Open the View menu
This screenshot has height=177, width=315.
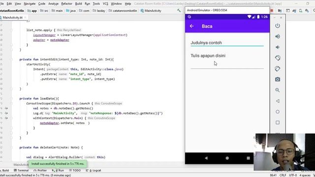(18, 3)
